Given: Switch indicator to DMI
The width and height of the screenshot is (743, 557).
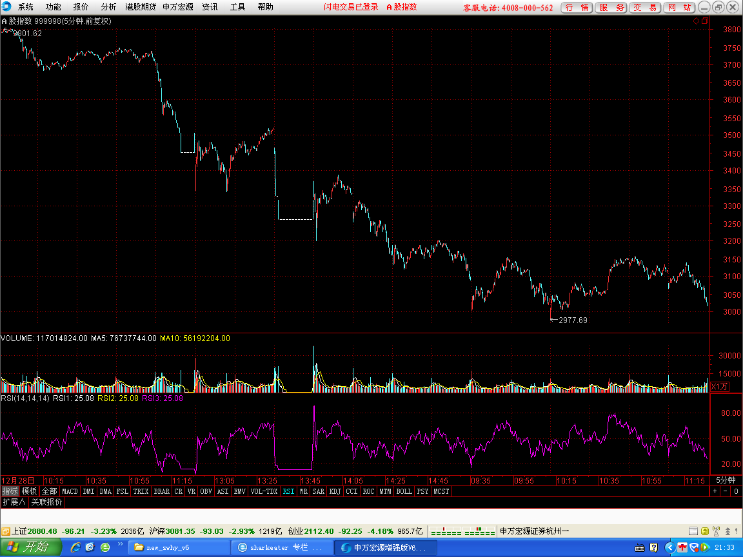Looking at the screenshot, I should [88, 491].
